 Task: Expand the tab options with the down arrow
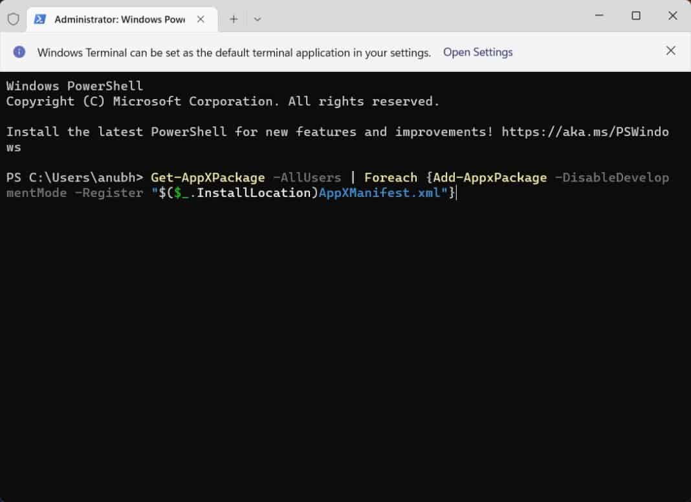[258, 19]
